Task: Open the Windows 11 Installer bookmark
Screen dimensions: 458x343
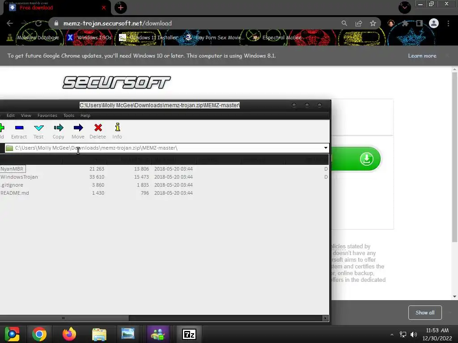Action: pyautogui.click(x=148, y=38)
